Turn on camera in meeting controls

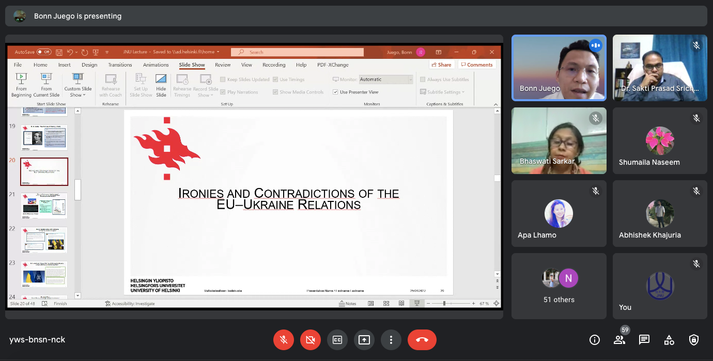(311, 340)
